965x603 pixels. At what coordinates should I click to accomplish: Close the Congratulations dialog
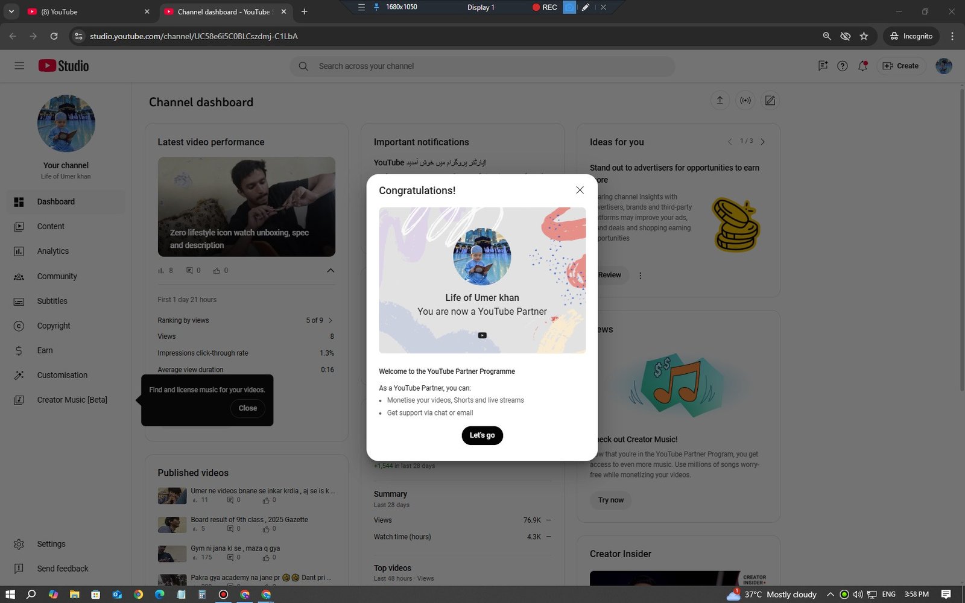click(x=580, y=190)
